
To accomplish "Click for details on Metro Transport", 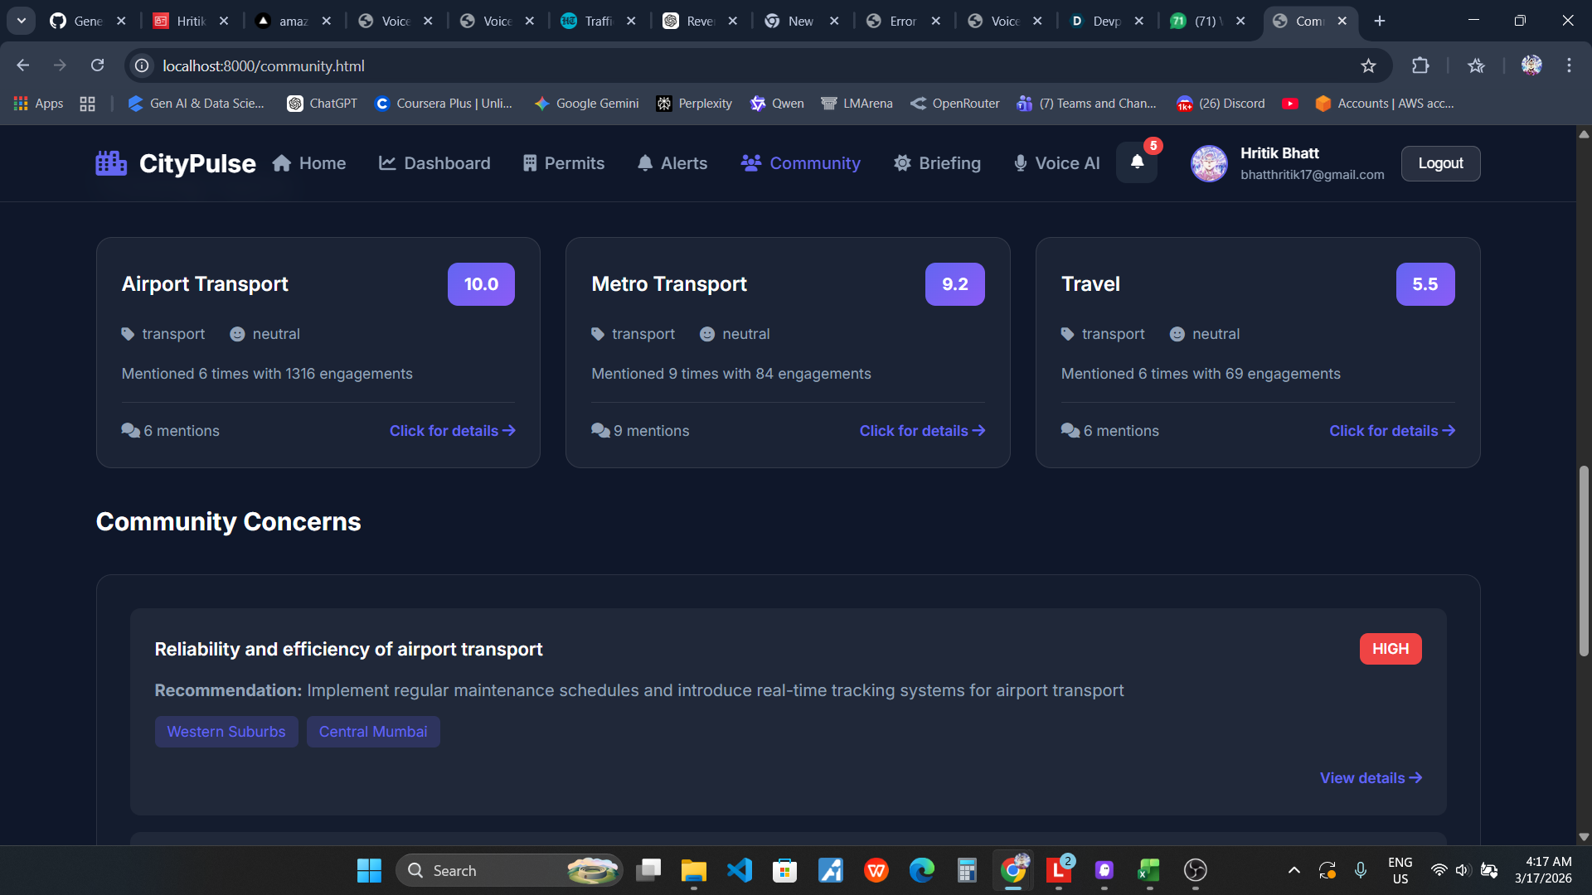I will point(922,431).
